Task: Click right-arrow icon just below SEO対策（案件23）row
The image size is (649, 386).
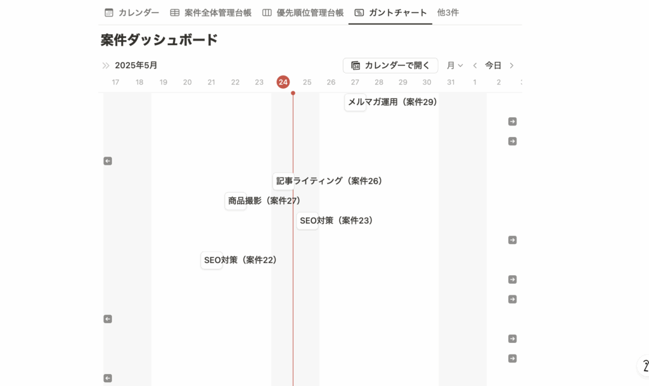Action: (512, 240)
